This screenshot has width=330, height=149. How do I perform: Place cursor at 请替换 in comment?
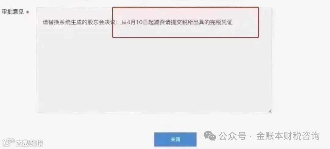click(x=51, y=22)
